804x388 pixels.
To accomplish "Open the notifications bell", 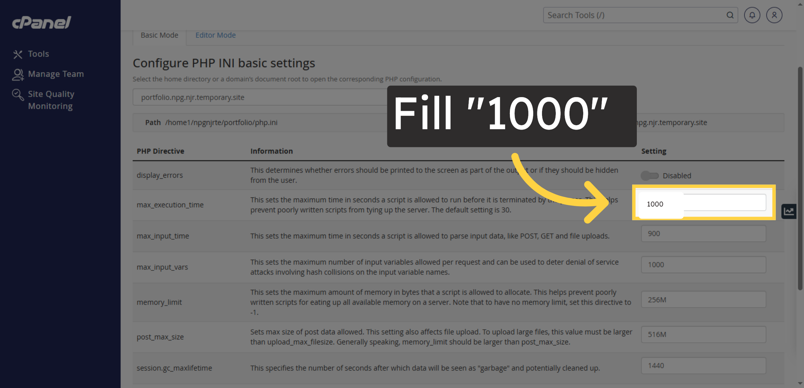I will tap(752, 15).
